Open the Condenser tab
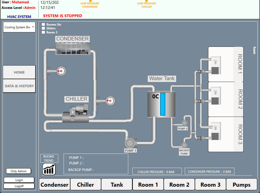260x193 pixels. (54, 185)
